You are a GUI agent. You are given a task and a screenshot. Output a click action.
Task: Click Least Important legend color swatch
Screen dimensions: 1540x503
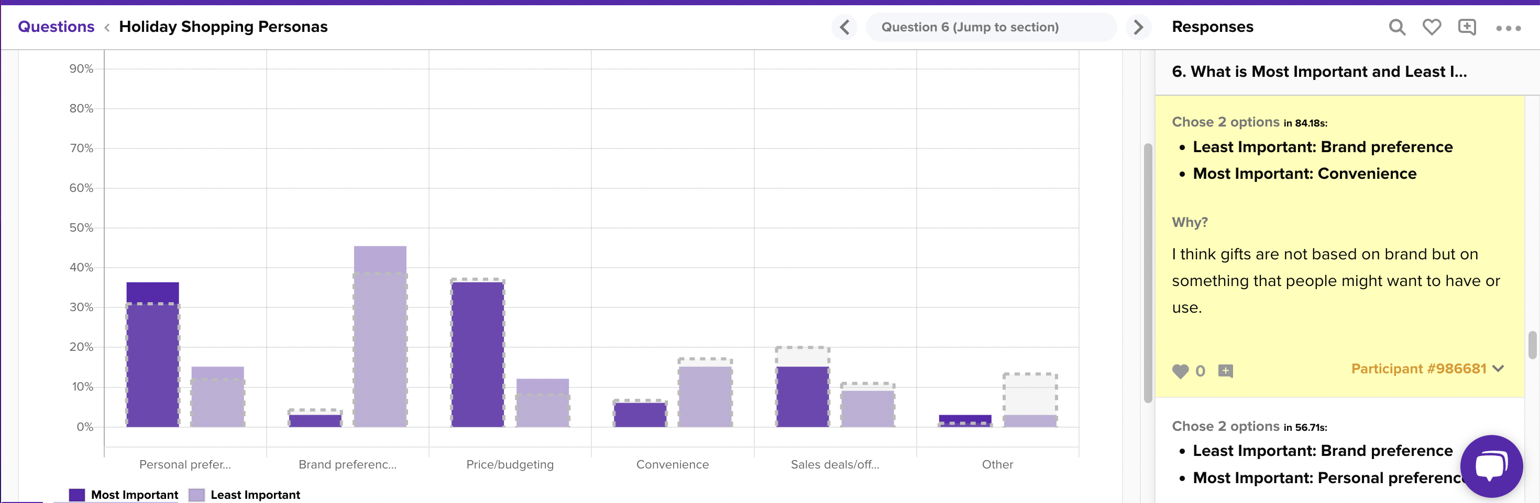[x=196, y=495]
